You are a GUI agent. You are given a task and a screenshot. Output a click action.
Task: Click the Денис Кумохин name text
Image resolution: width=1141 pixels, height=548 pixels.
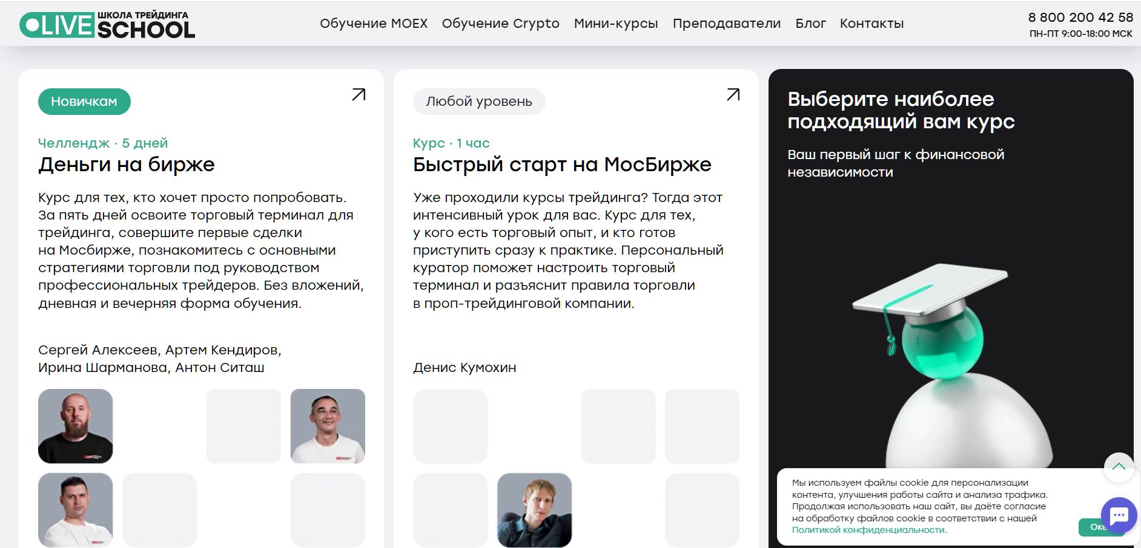point(465,368)
